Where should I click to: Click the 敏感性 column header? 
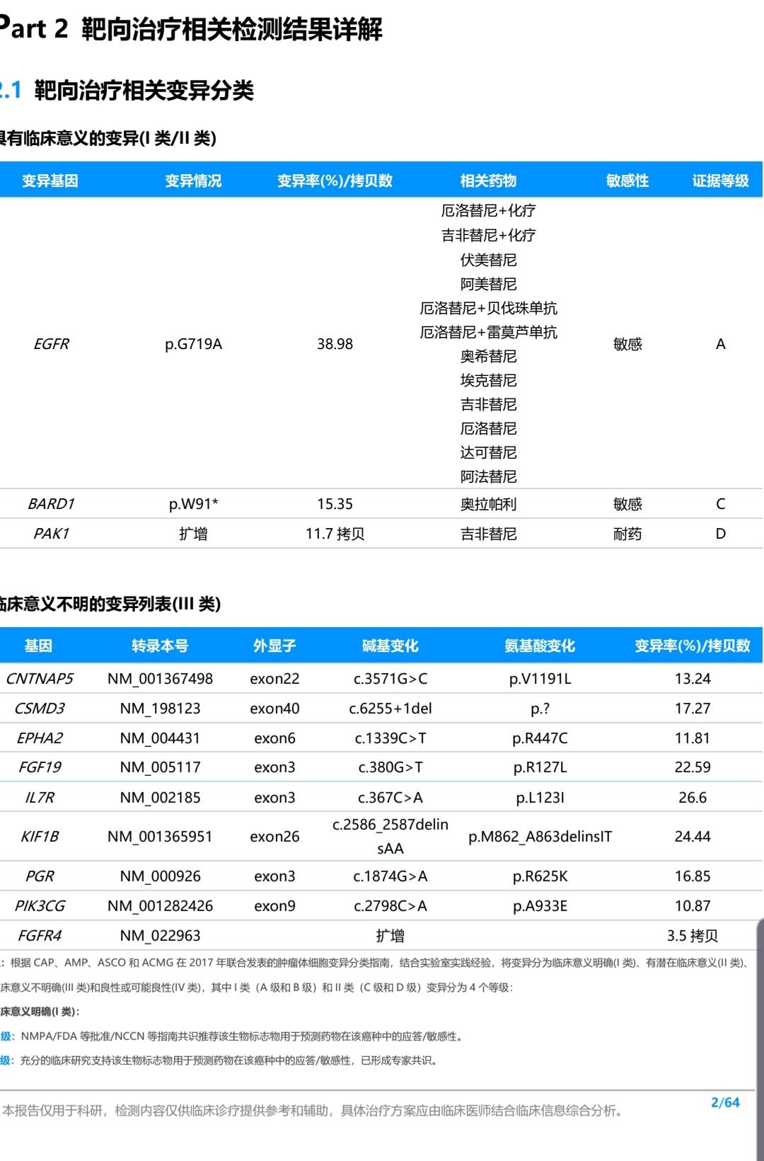pos(627,181)
